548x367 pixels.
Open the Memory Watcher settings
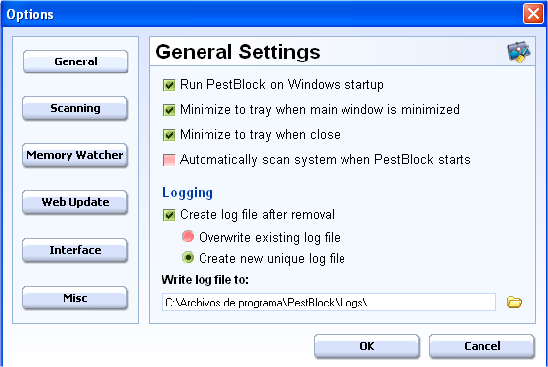(x=74, y=155)
